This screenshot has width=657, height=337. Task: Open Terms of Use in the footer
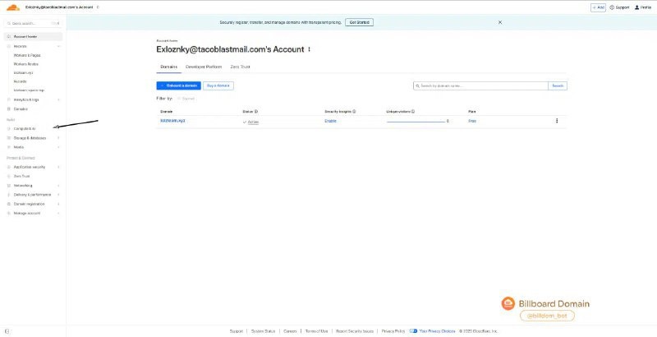pos(316,331)
